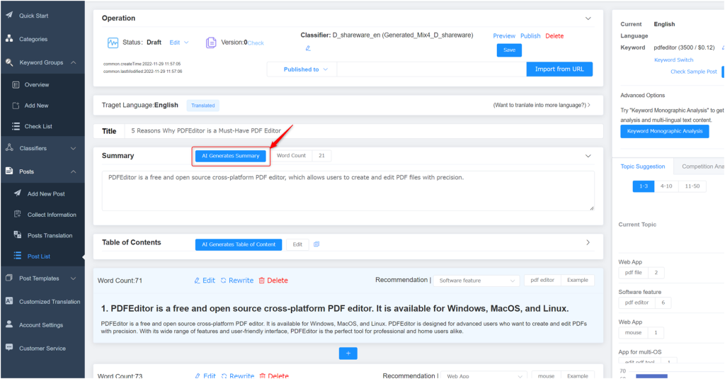The height and width of the screenshot is (379, 725).
Task: Click the Post Templates icon
Action: [9, 278]
